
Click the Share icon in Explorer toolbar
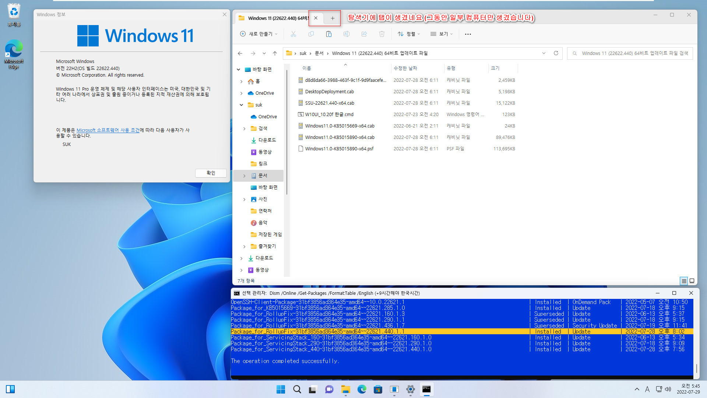364,34
